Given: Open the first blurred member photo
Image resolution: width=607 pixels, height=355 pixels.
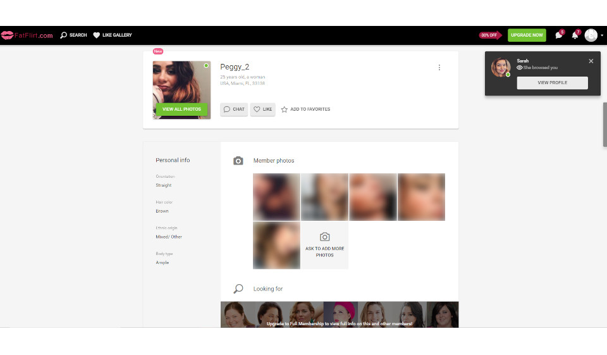Looking at the screenshot, I should [x=276, y=197].
